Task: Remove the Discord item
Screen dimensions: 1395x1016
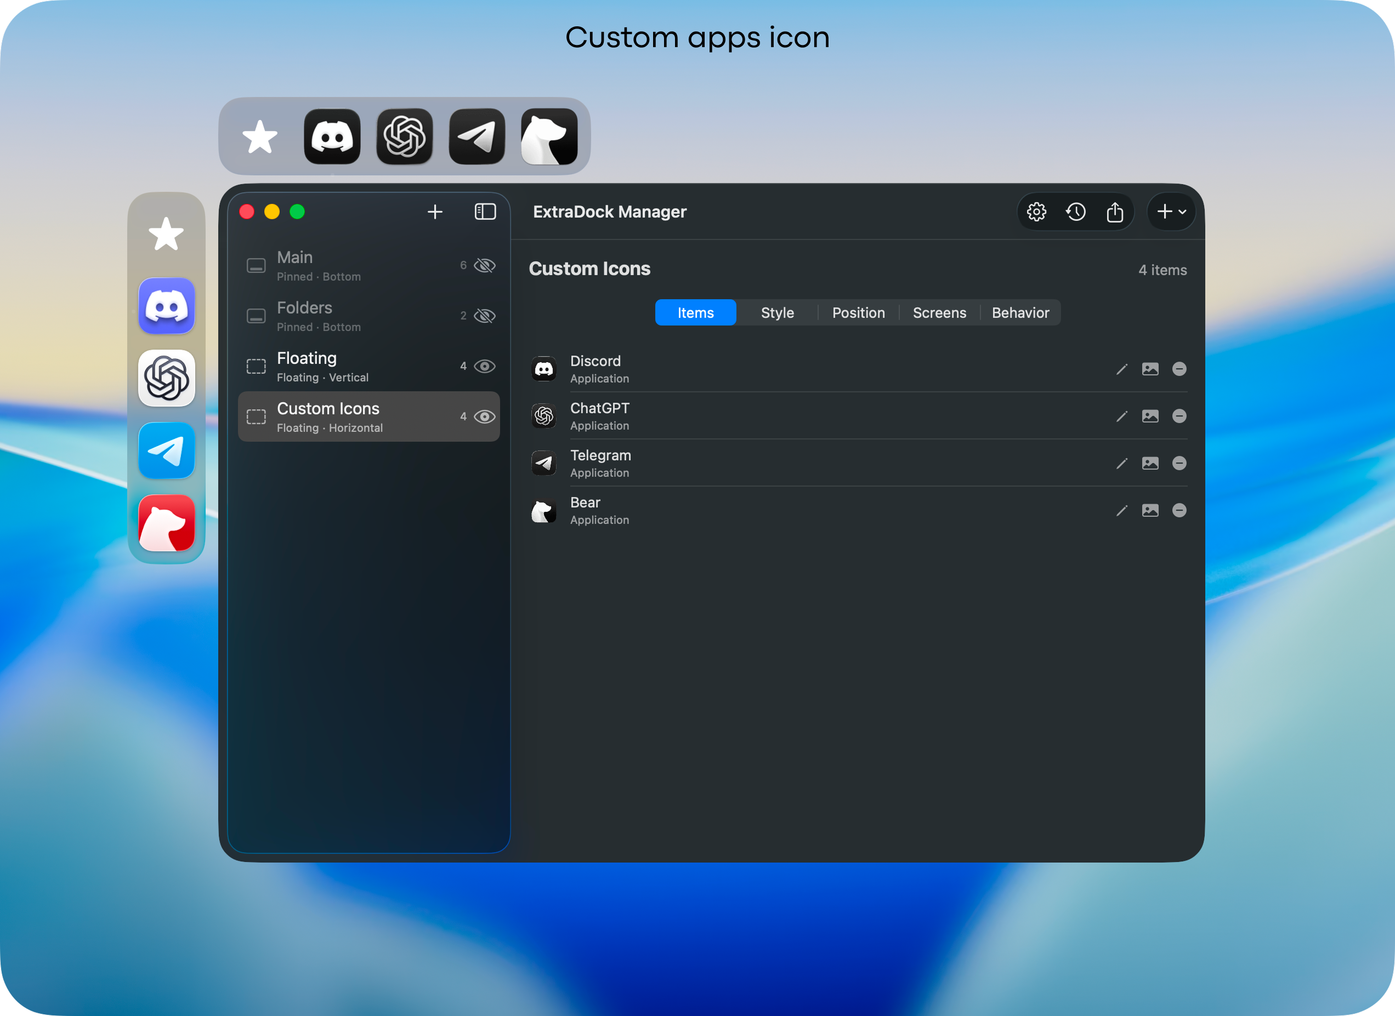Action: click(x=1179, y=369)
